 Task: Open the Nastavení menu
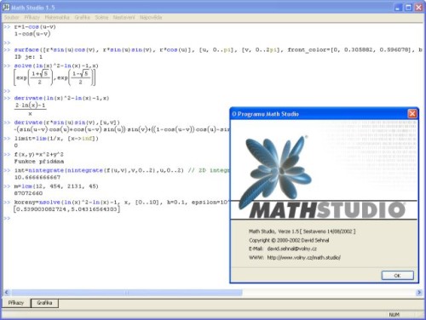tap(124, 18)
